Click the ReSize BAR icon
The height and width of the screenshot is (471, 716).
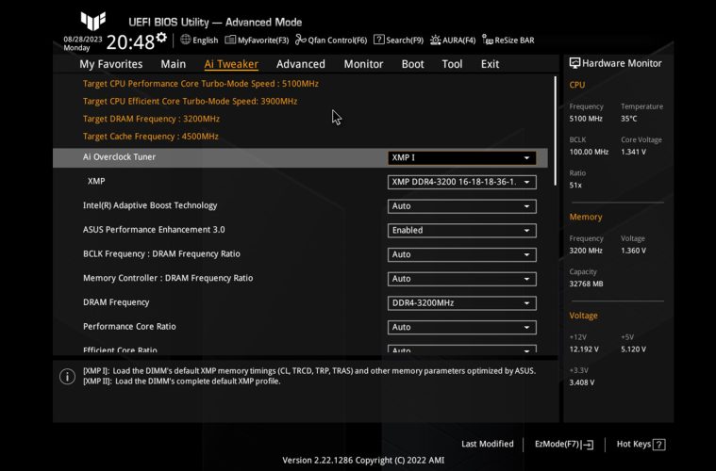tap(488, 41)
